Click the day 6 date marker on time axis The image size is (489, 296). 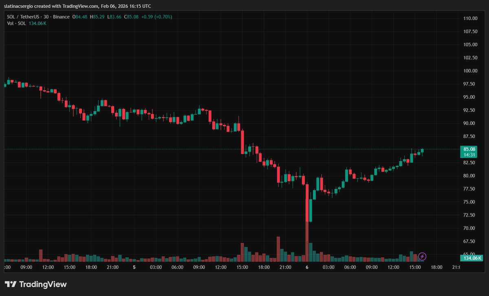coord(307,267)
